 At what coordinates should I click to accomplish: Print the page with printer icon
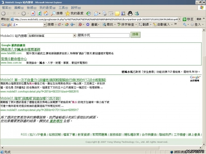coord(104,13)
